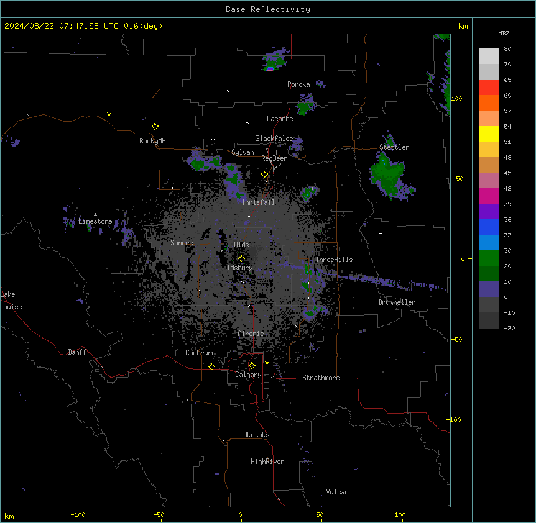Pick the light gray 65-70 dBZ legend swatch

[x=489, y=71]
